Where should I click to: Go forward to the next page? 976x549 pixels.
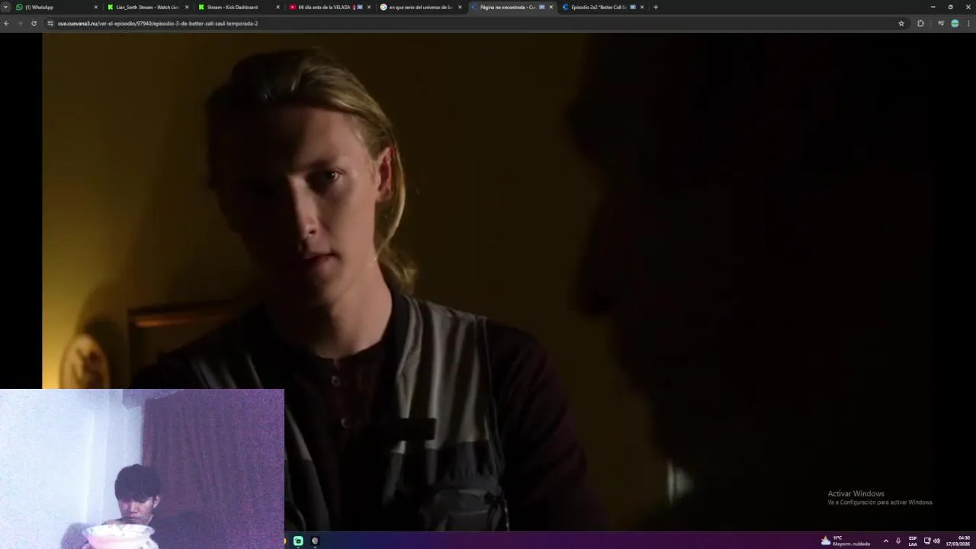tap(20, 24)
